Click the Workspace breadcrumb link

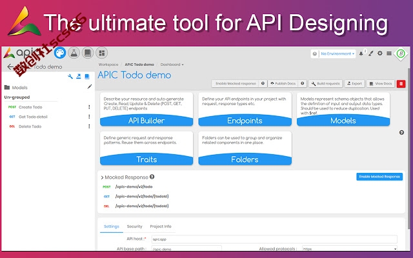click(x=108, y=64)
